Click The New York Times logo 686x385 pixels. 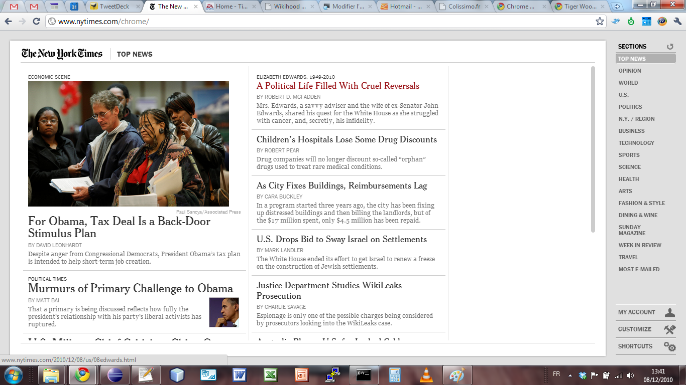[62, 54]
